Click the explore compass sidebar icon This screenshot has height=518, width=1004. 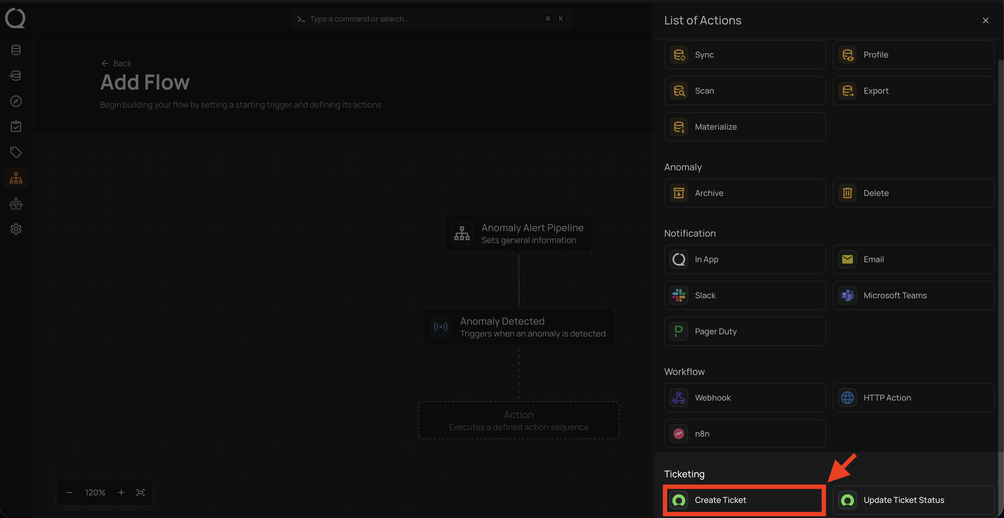16,101
